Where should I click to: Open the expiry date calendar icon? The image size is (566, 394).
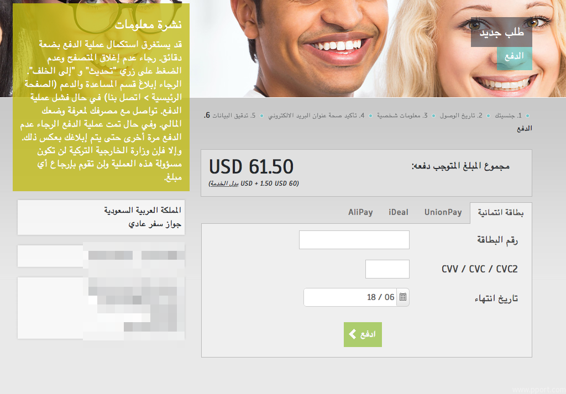[x=403, y=297]
